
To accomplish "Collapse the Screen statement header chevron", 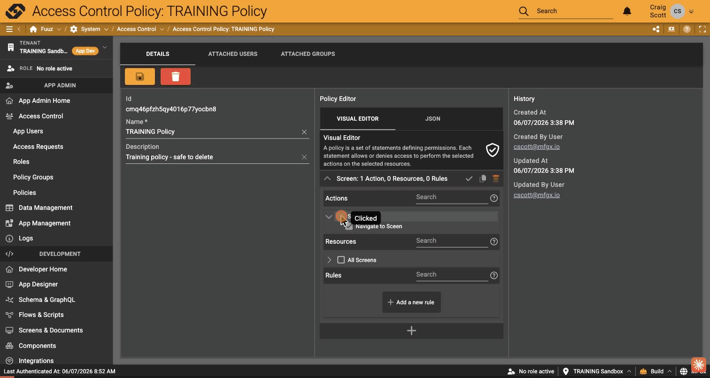I will 327,178.
